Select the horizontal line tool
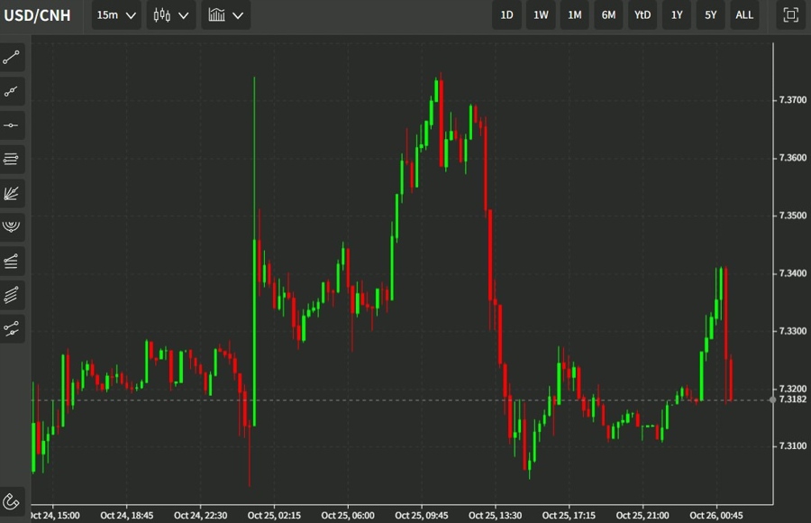This screenshot has height=523, width=811. 12,124
